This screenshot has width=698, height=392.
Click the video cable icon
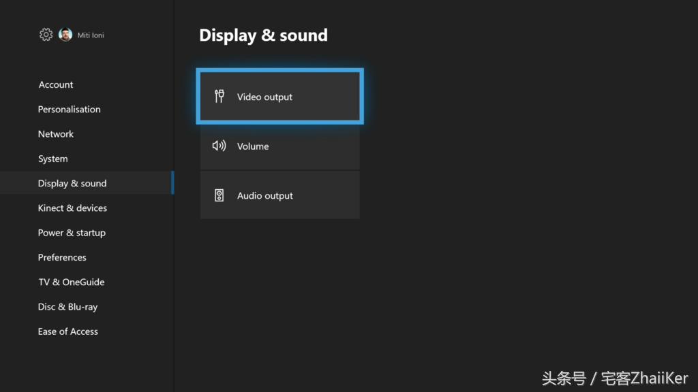coord(219,96)
